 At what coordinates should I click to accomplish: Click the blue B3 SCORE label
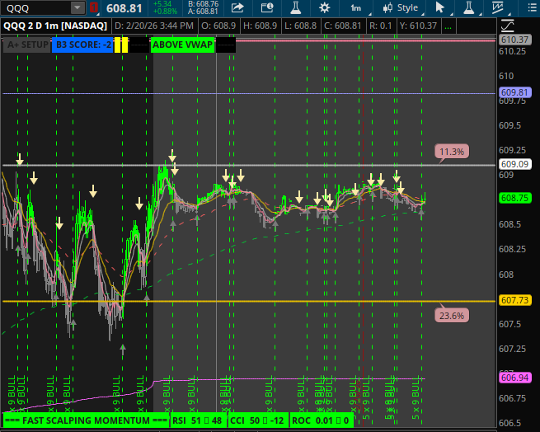pos(82,45)
